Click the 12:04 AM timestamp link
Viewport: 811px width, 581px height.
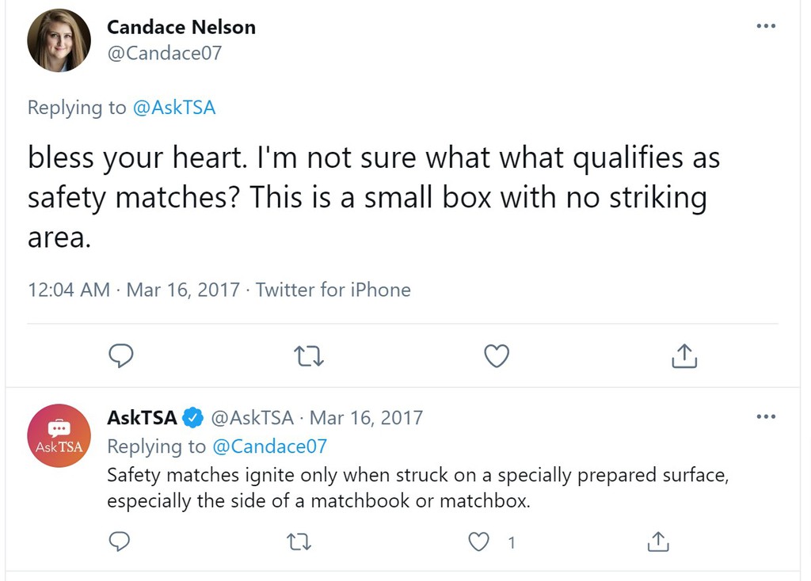(x=68, y=290)
